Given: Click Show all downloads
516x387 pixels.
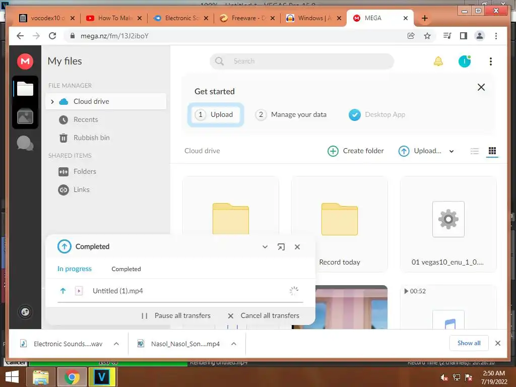Looking at the screenshot, I should 469,343.
